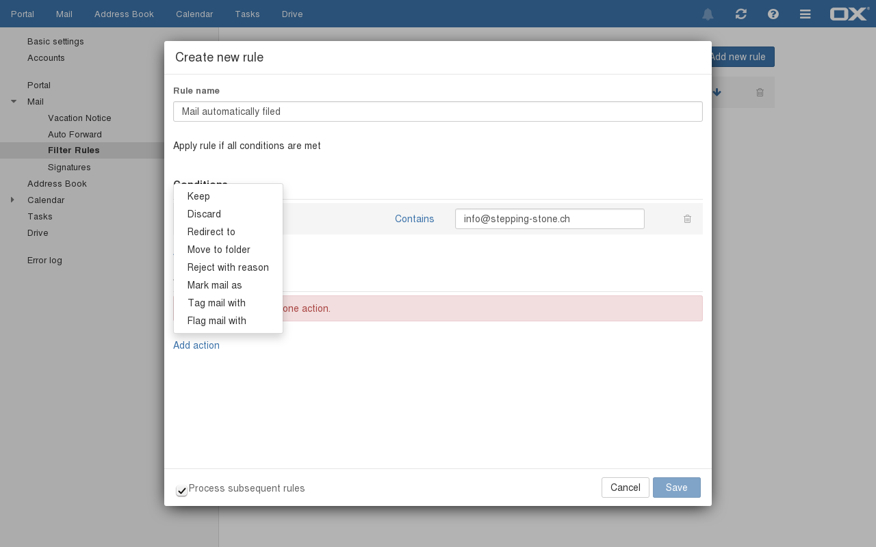Screen dimensions: 876x547
Task: Delete the condition using its trash icon
Action: pyautogui.click(x=687, y=219)
